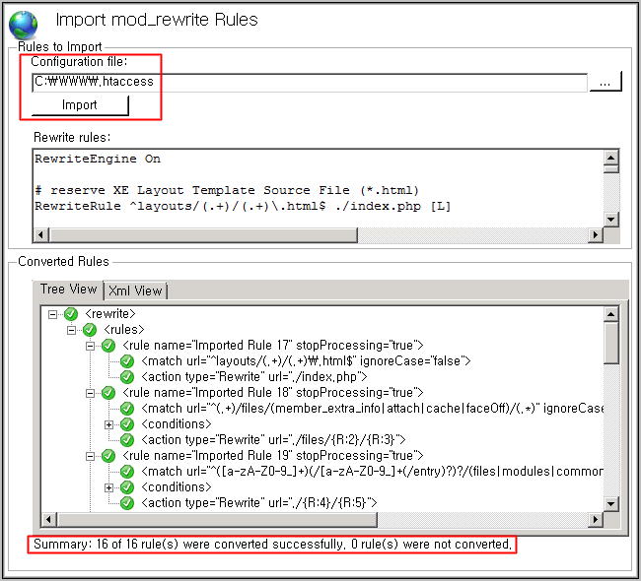Click right arrow of Tree View horizontal scrollbar
This screenshot has height=581, width=641.
596,520
